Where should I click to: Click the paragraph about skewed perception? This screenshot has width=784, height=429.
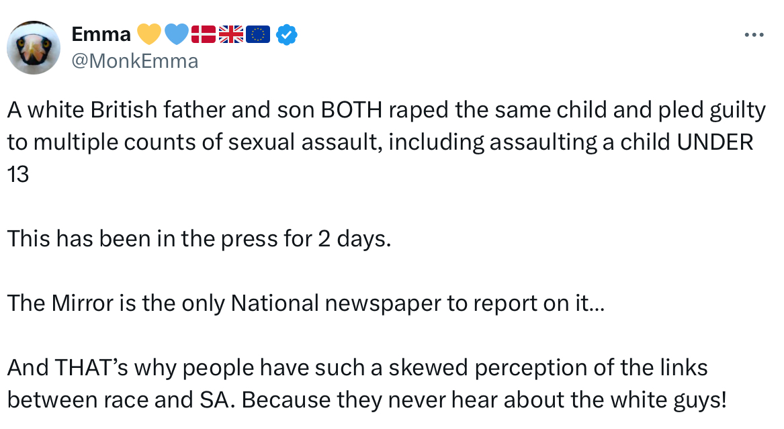coord(366,383)
